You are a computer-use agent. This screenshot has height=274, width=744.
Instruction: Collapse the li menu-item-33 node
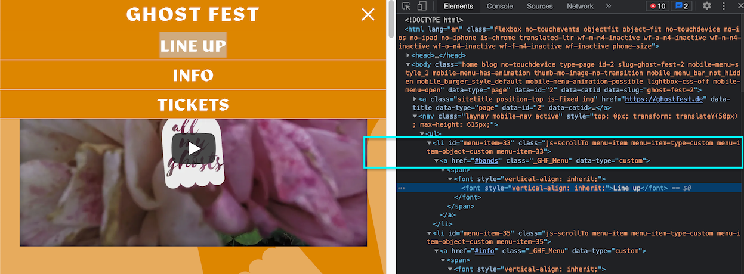[x=430, y=143]
